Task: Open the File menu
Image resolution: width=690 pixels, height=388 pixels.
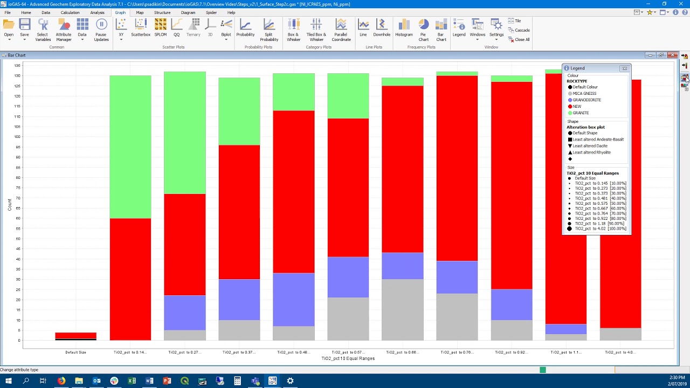Action: 8,12
